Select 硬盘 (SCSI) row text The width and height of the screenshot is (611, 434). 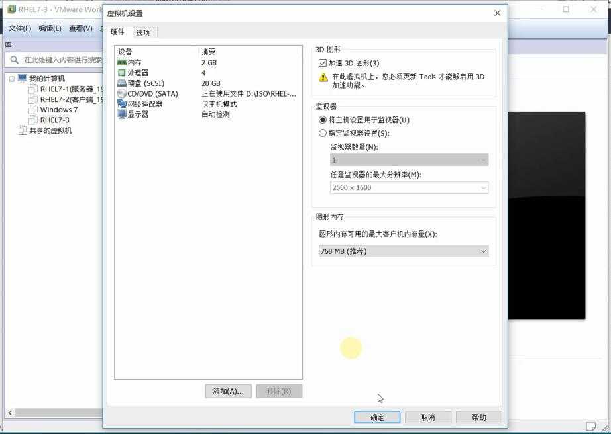146,83
